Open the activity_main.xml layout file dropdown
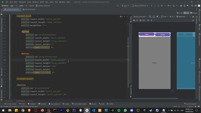The image size is (201, 113). (140, 17)
